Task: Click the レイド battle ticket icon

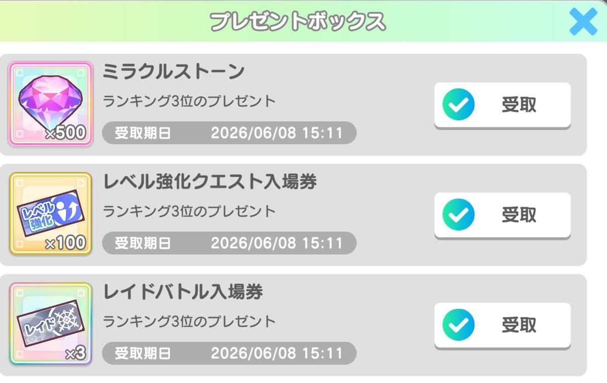Action: (50, 322)
